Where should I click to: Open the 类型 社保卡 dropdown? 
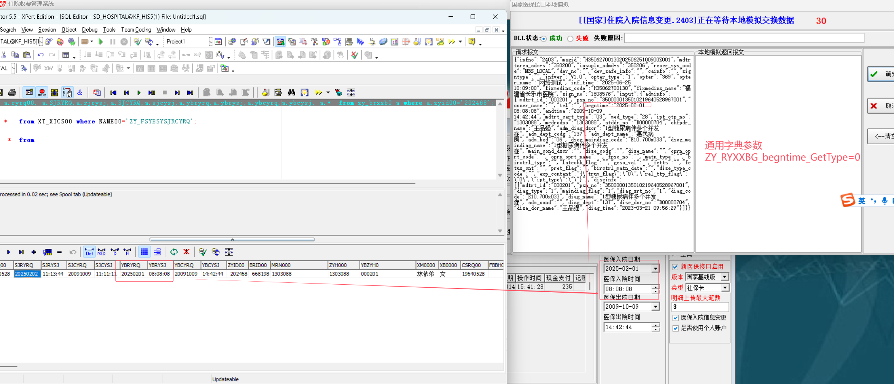[725, 288]
